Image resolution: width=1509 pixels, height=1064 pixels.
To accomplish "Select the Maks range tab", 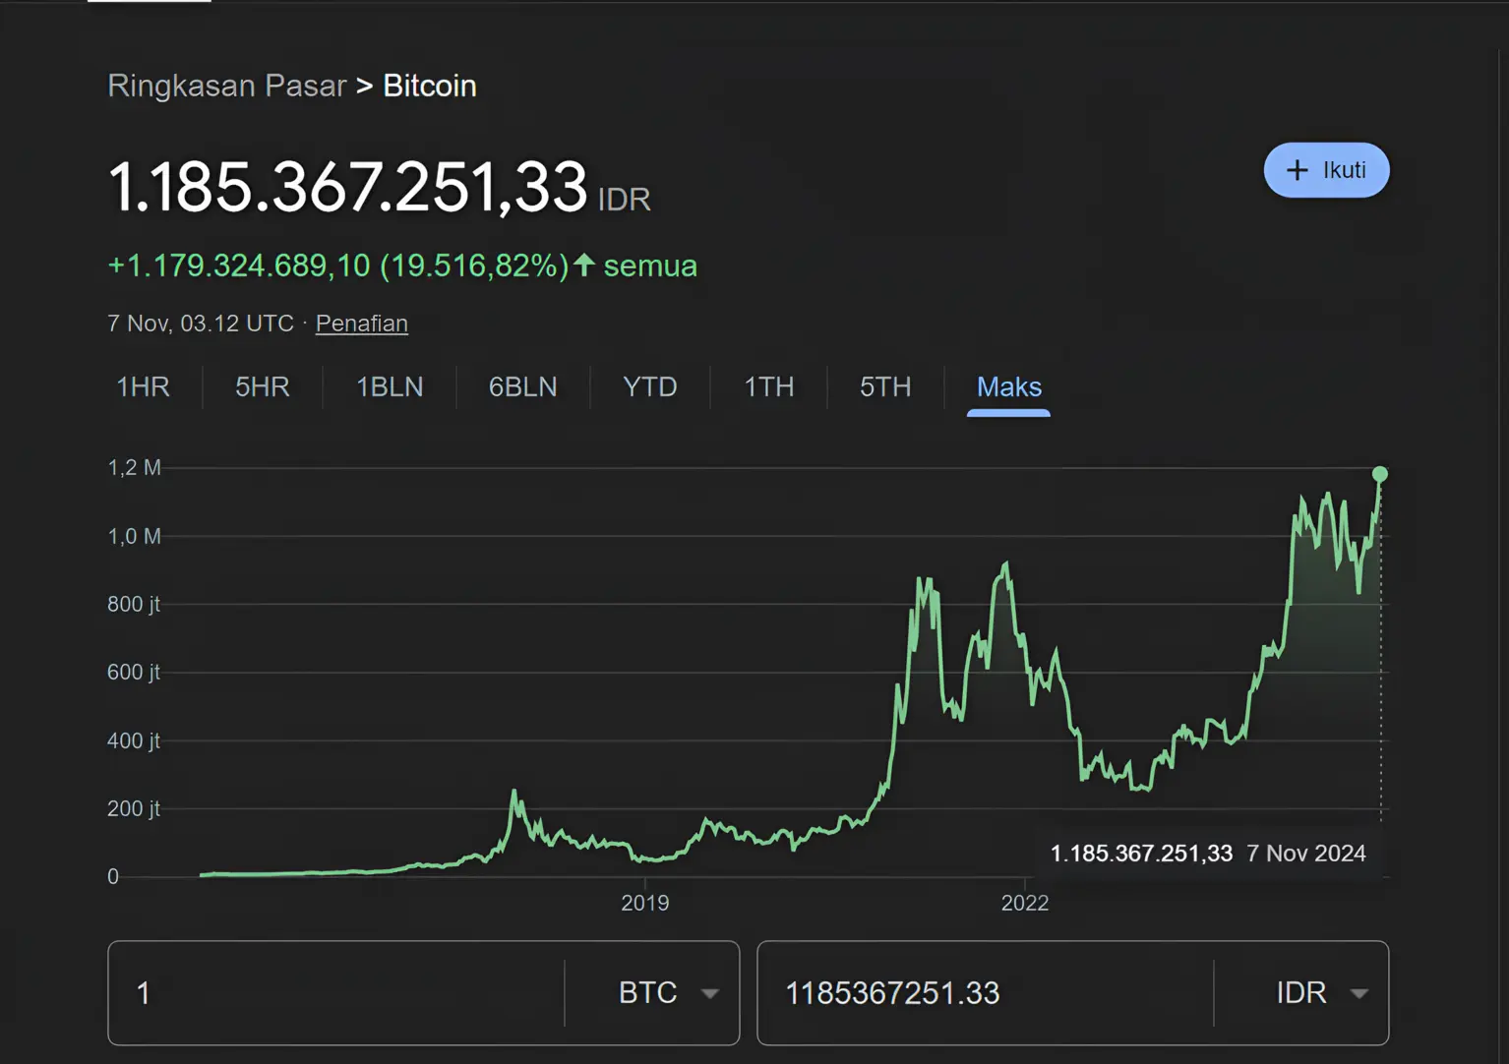I will pos(1008,387).
